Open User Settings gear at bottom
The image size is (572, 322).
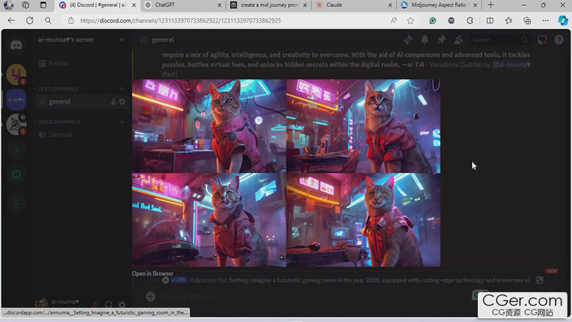(x=122, y=304)
